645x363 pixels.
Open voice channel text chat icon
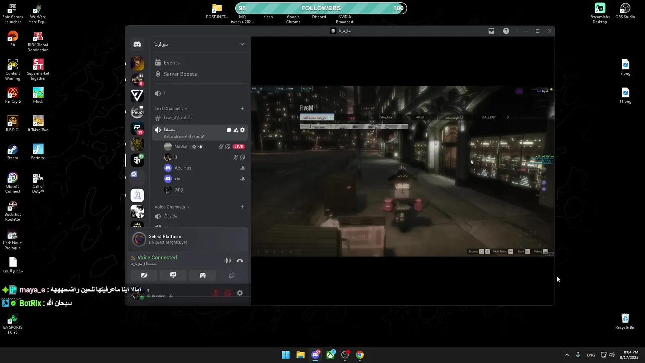click(x=229, y=130)
